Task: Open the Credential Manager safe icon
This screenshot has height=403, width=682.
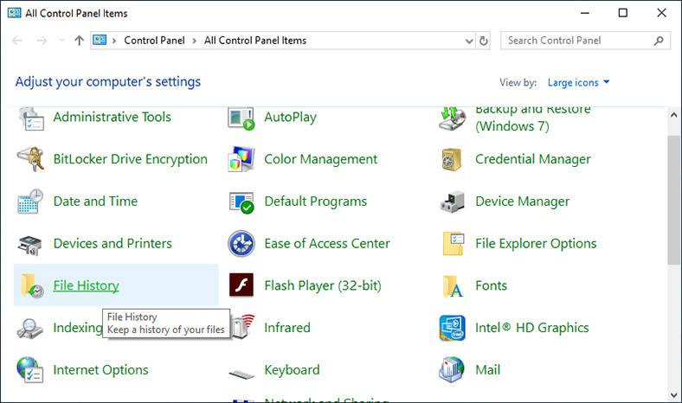Action: click(x=452, y=159)
